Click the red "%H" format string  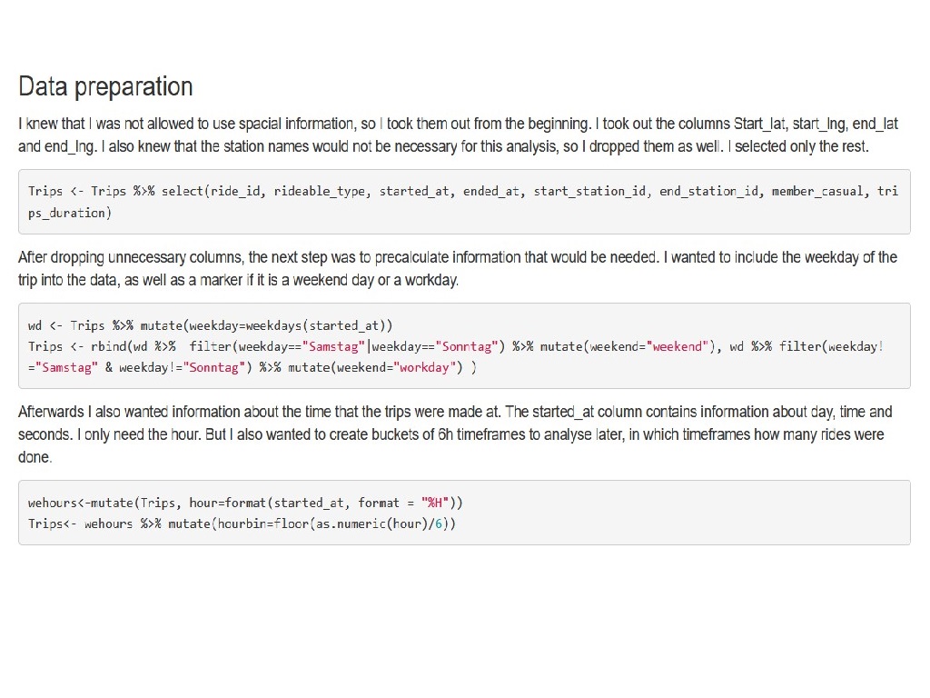[435, 503]
